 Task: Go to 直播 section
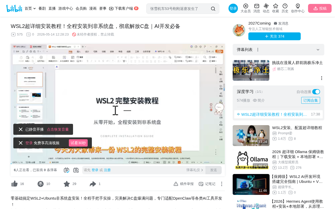click(x=52, y=8)
